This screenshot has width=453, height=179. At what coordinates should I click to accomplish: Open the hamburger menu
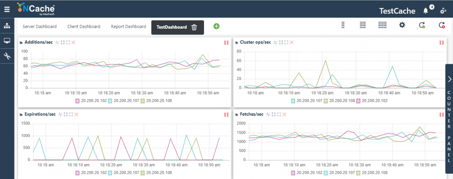click(x=7, y=8)
